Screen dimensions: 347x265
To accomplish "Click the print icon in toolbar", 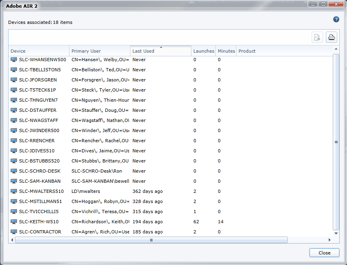I will (x=332, y=38).
